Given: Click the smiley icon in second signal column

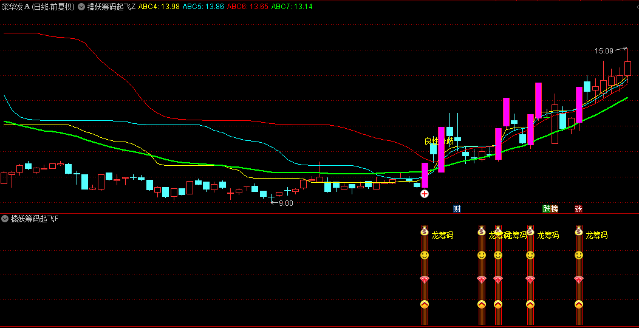Looking at the screenshot, I should point(482,255).
